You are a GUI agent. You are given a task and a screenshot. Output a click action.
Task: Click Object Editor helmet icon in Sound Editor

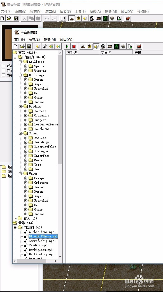click(x=103, y=46)
